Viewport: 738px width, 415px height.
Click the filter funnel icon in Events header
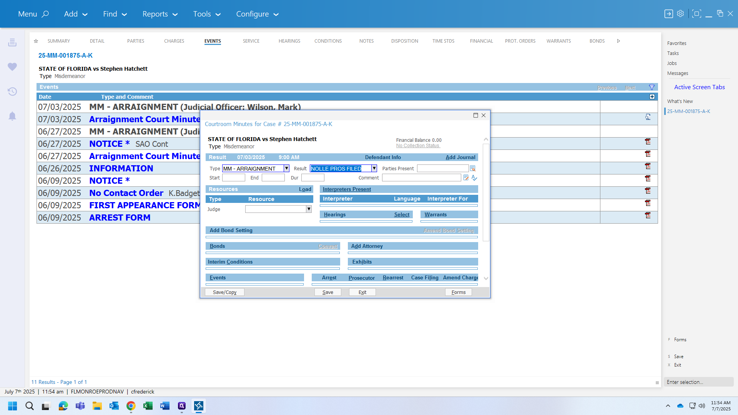click(x=652, y=87)
